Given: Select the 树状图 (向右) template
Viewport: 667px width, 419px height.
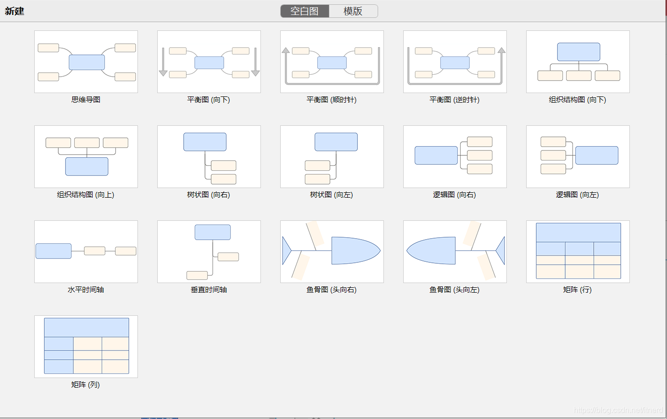Looking at the screenshot, I should click(209, 156).
